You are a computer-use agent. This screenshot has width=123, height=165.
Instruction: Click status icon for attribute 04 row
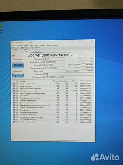pos(14,89)
